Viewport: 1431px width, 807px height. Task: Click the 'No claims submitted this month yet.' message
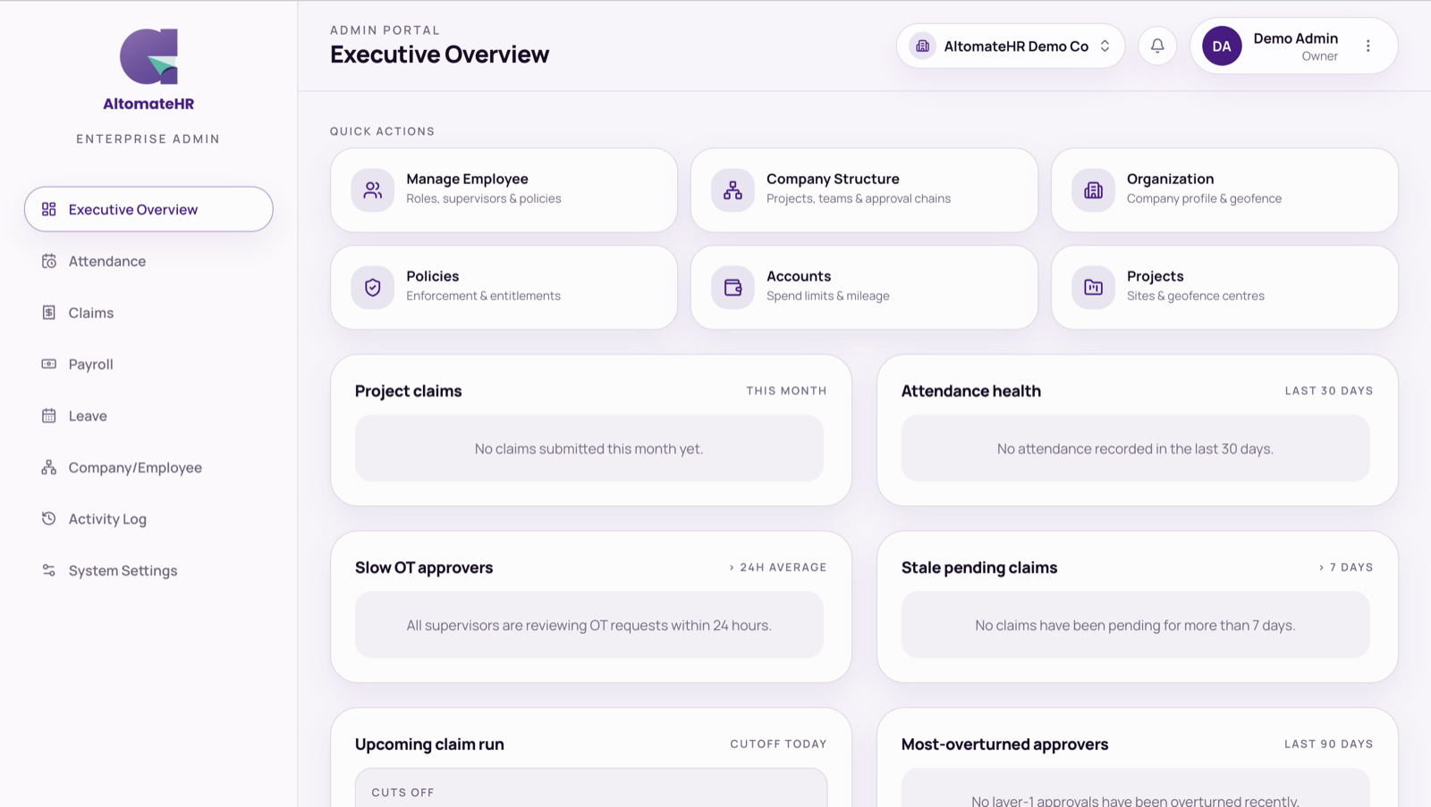(x=588, y=449)
